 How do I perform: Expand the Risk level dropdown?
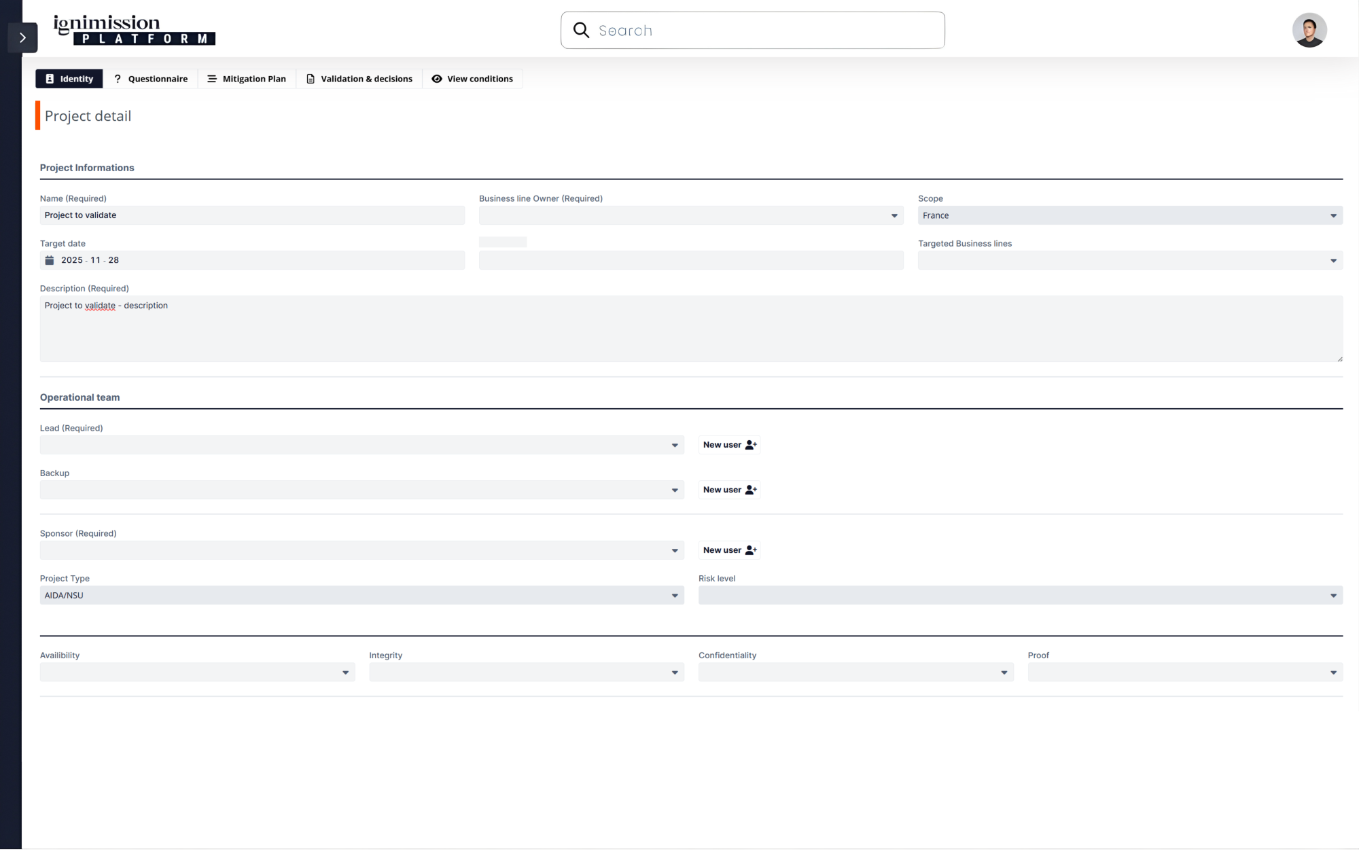point(1020,595)
